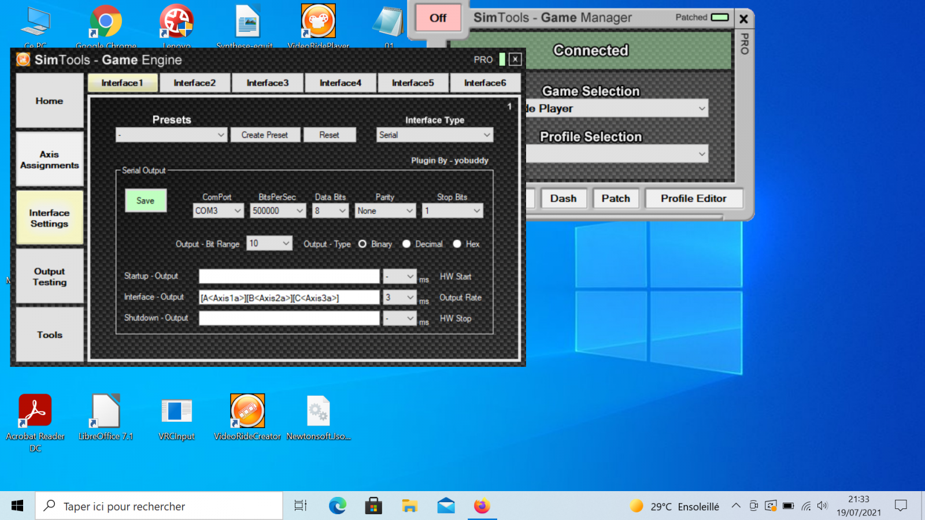
Task: Select Hex output type
Action: pos(457,244)
